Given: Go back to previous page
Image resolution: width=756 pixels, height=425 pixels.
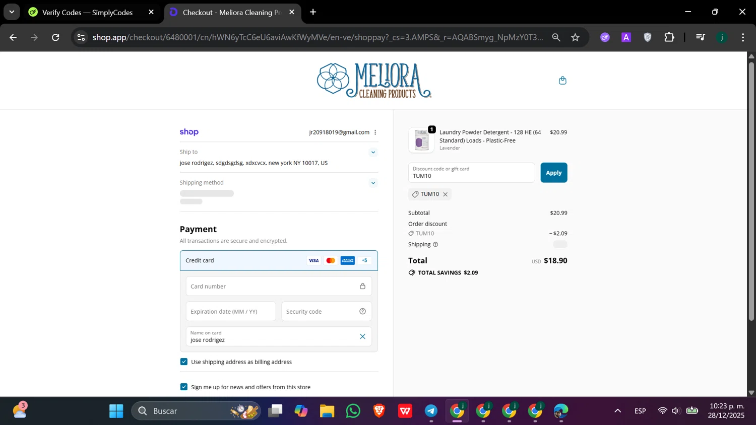Looking at the screenshot, I should pyautogui.click(x=13, y=37).
